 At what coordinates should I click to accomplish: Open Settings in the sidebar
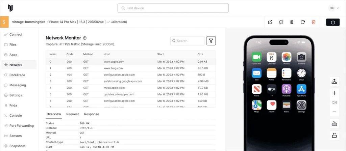pos(19,95)
